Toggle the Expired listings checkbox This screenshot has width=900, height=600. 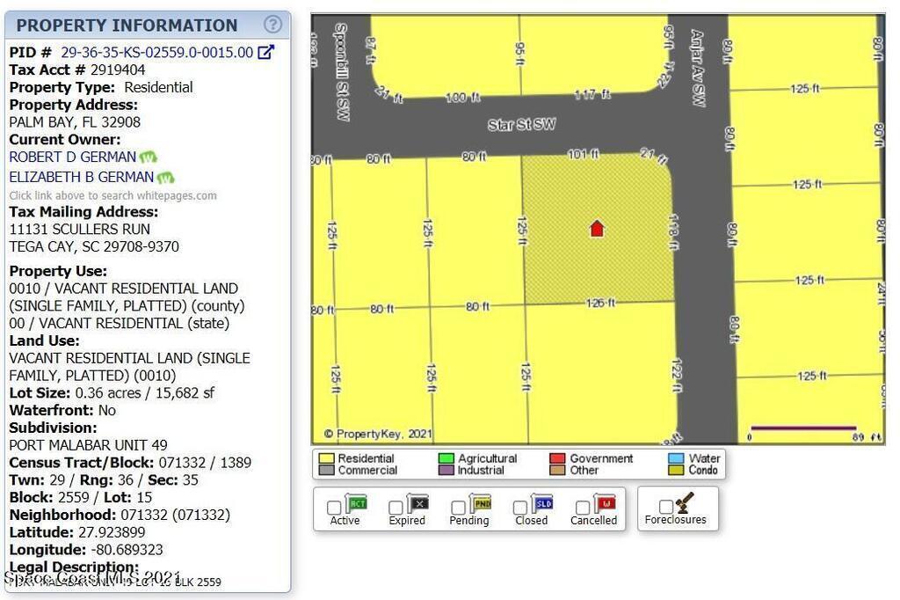coord(396,508)
